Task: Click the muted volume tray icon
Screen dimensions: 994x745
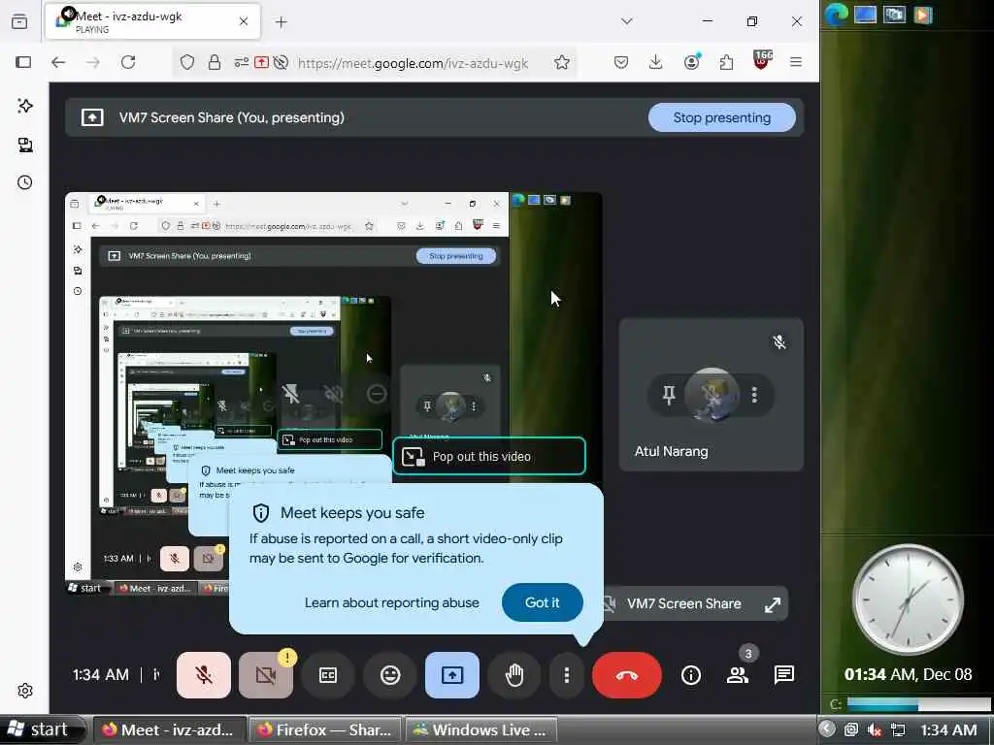Action: (875, 729)
